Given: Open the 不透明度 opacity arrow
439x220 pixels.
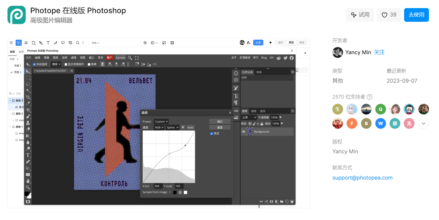Looking at the screenshot, I should click(x=280, y=118).
